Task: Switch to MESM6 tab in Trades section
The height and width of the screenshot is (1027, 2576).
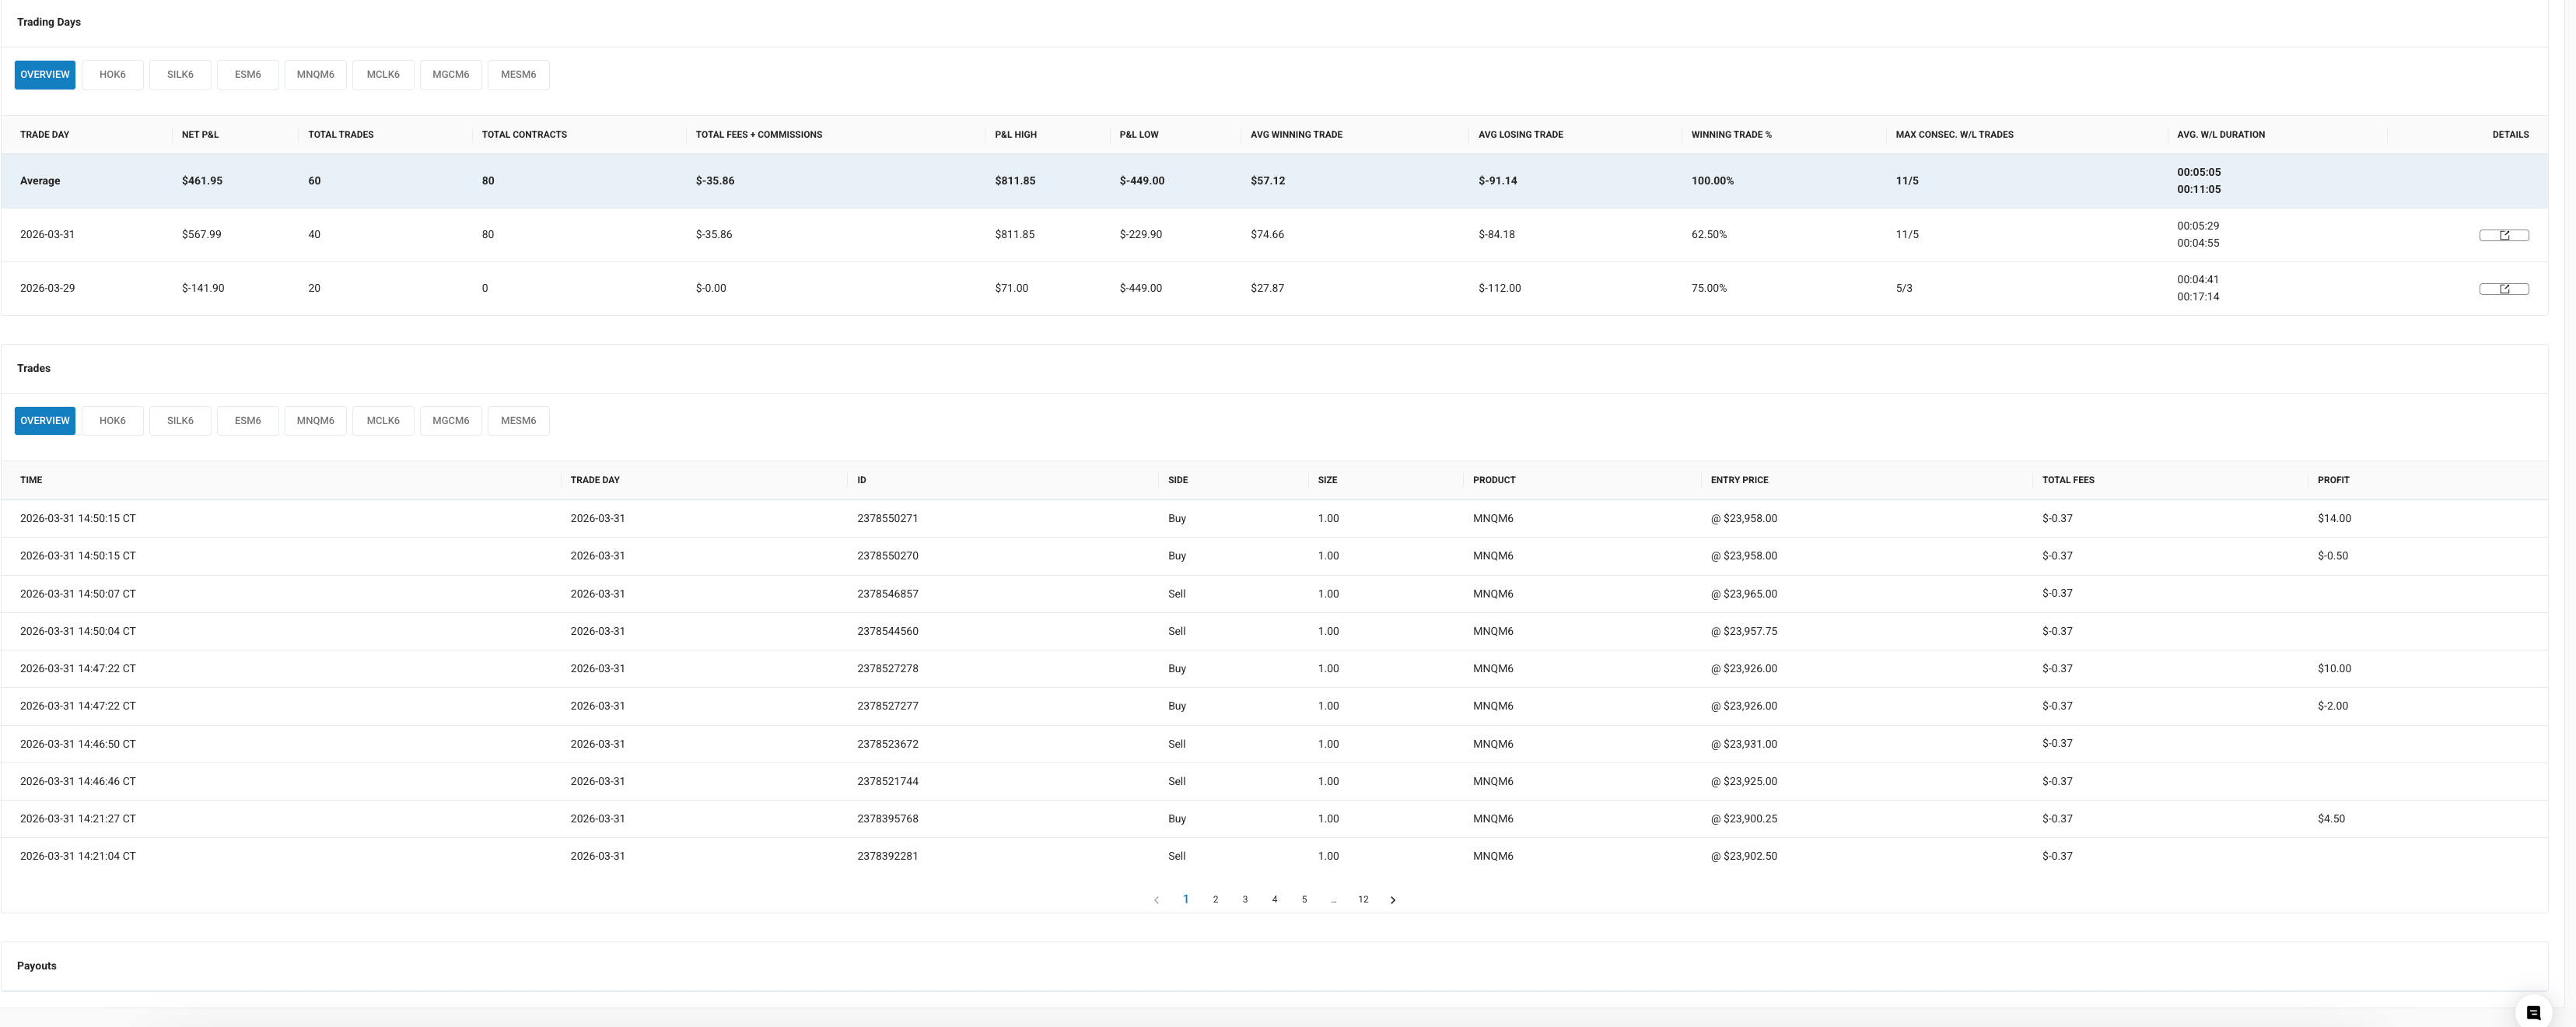Action: pyautogui.click(x=518, y=421)
